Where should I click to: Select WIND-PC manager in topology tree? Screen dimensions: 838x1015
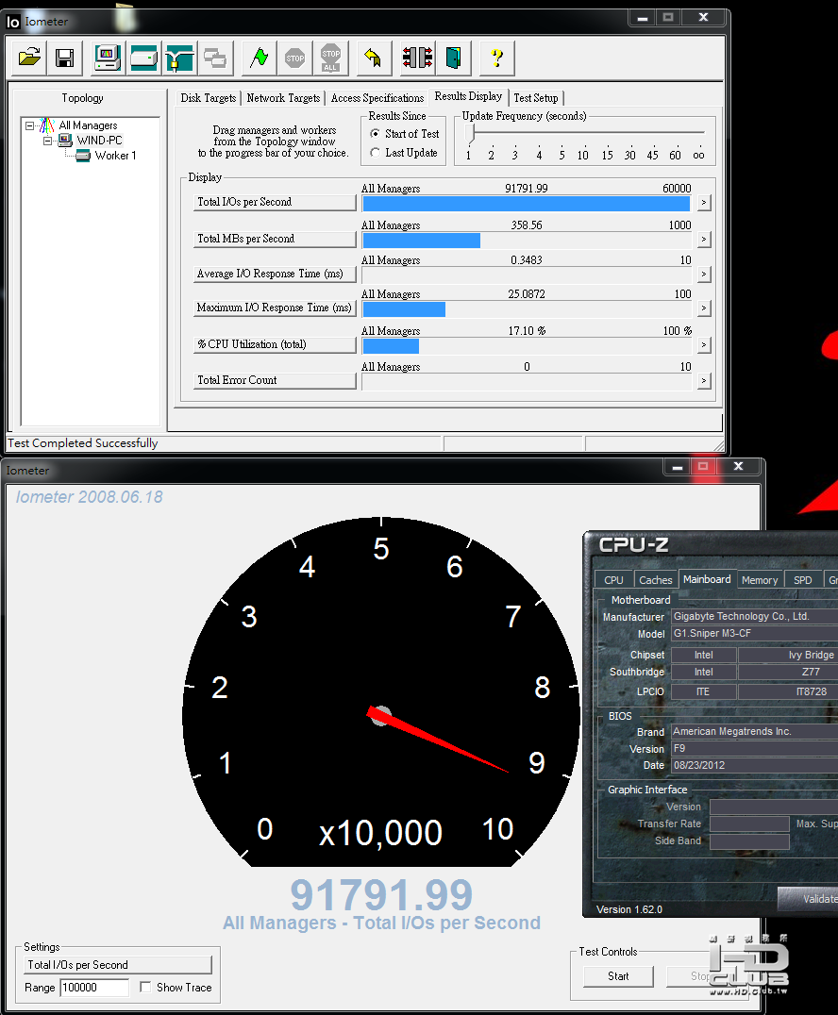[99, 140]
